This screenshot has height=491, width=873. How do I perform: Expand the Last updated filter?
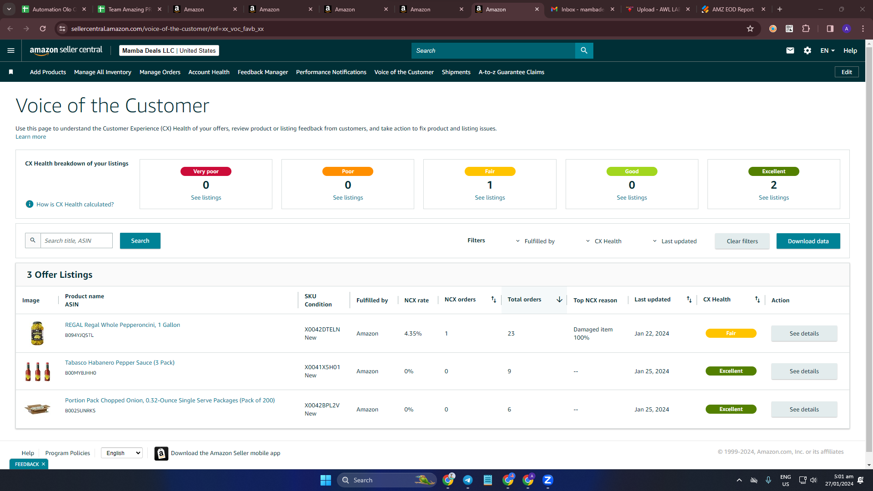pos(675,241)
